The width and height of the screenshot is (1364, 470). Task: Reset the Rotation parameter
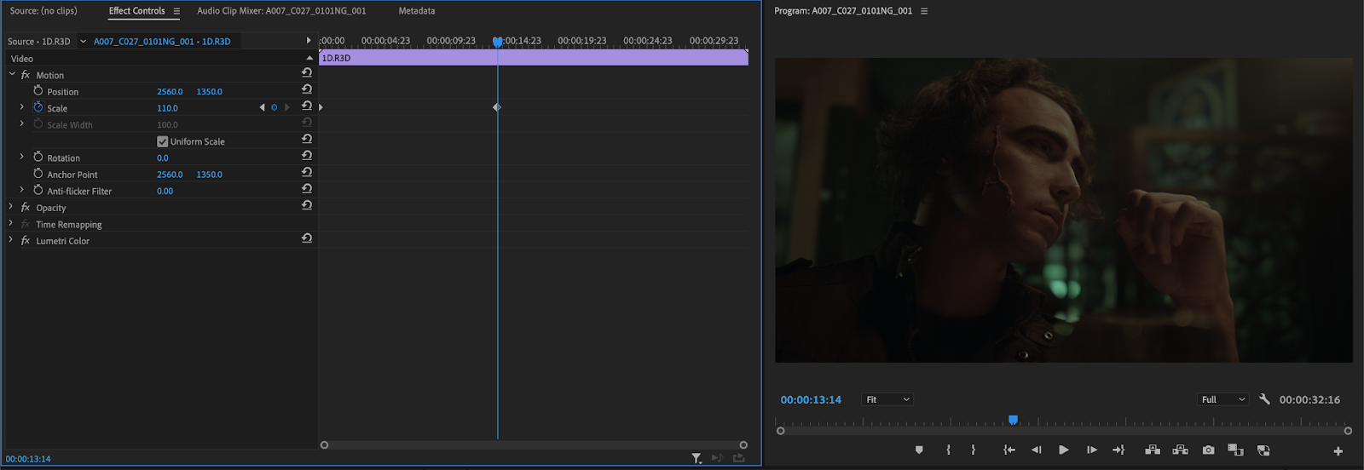[x=307, y=156]
